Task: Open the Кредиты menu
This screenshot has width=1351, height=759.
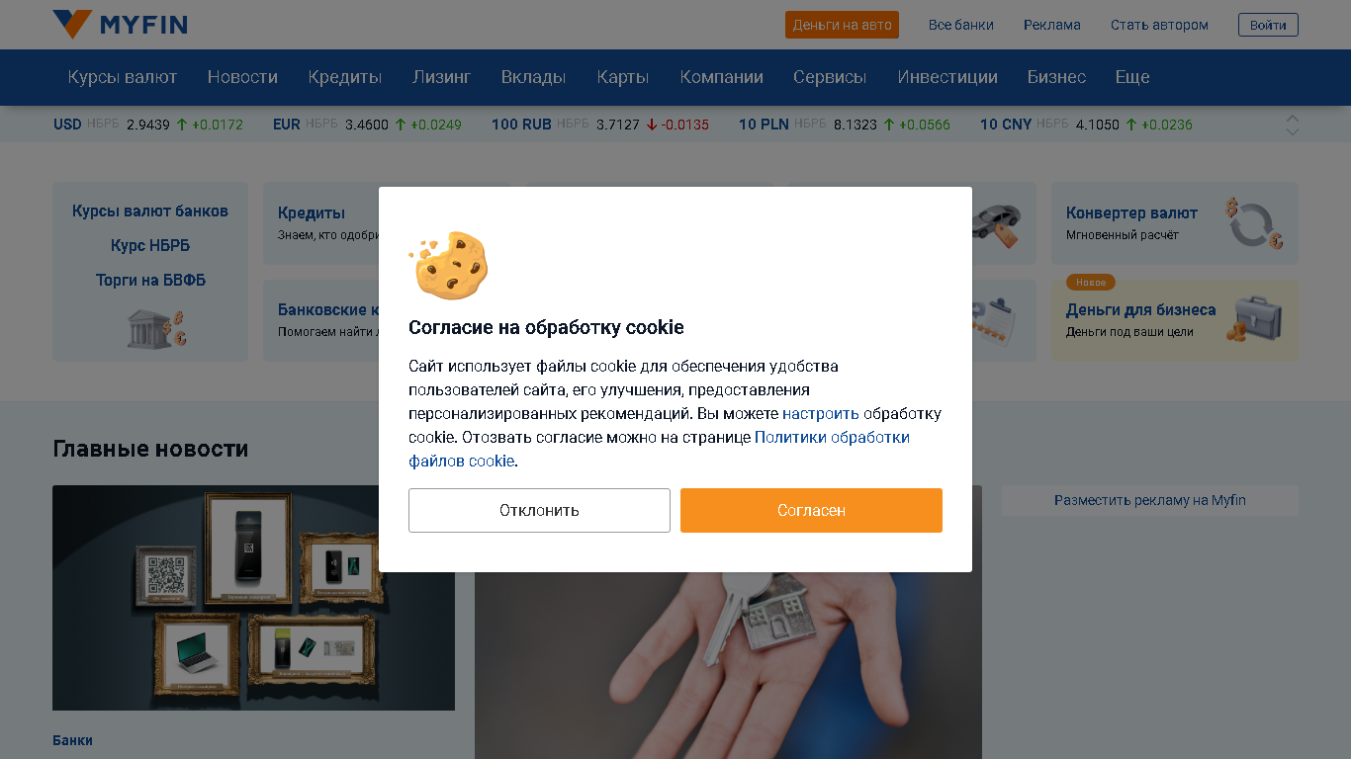Action: click(x=344, y=77)
